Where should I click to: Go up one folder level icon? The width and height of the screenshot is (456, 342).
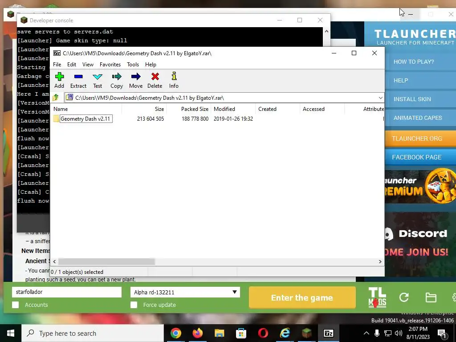[56, 98]
